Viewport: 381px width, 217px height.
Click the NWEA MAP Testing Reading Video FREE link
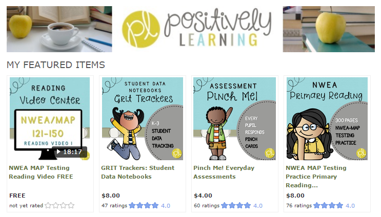41,172
